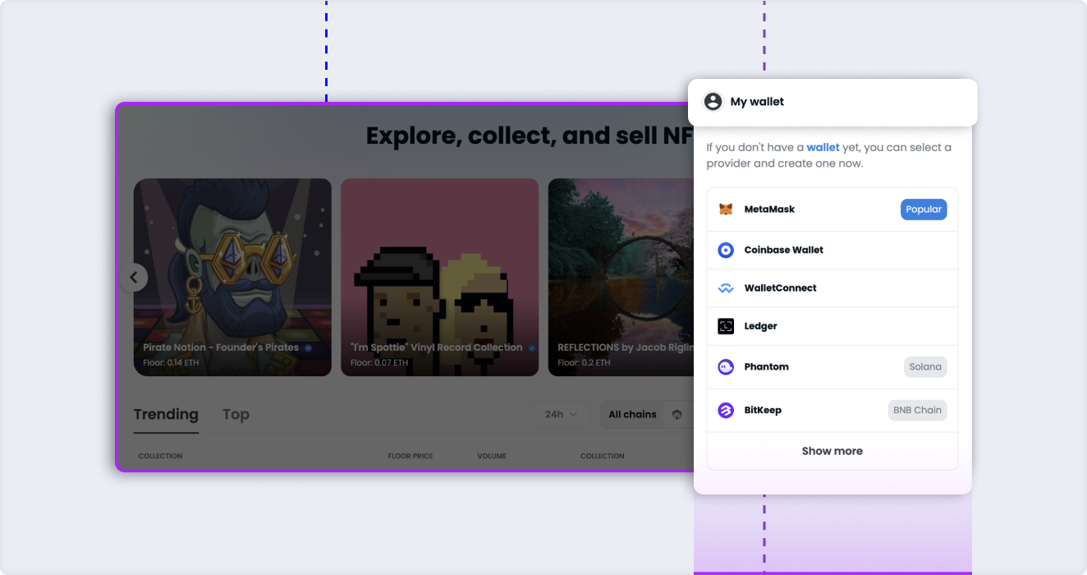Click the BNB Chain badge on BitKeep

click(917, 410)
